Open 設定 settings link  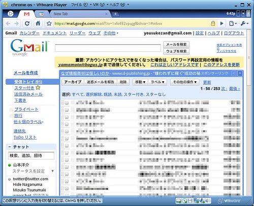(200, 33)
